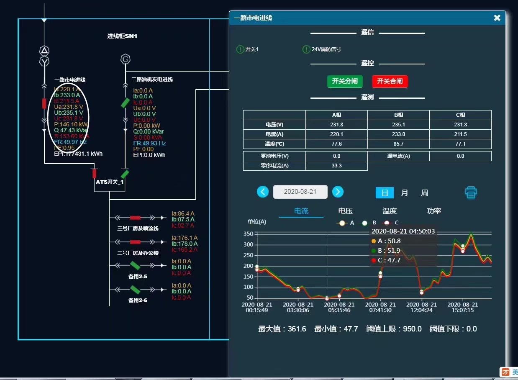Go to previous date with left arrow
The width and height of the screenshot is (518, 380).
point(263,192)
